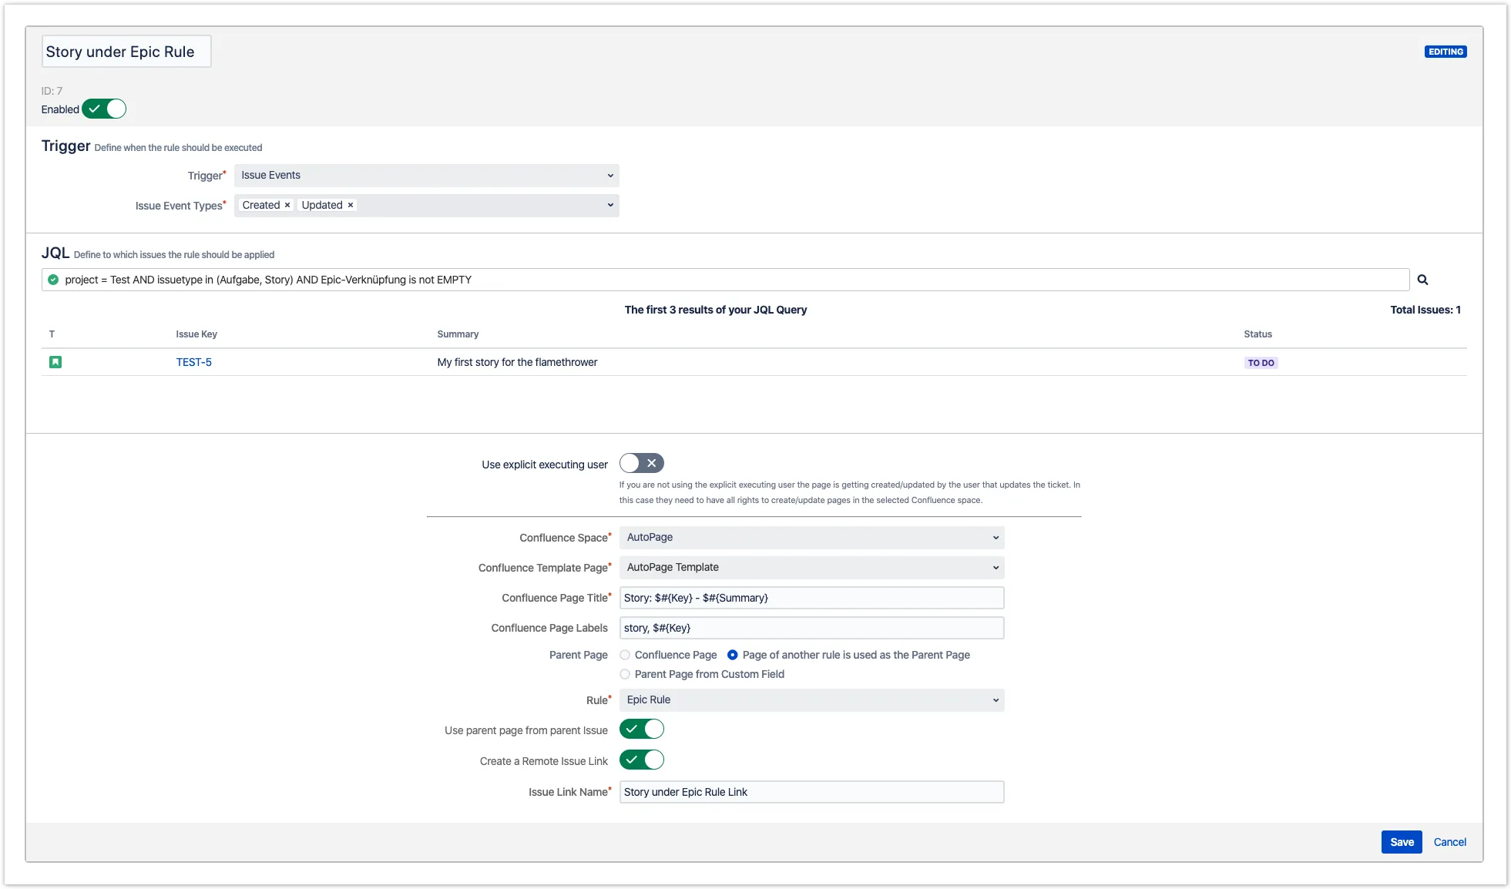Open the Confluence Template Page dropdown
The image size is (1511, 889).
[811, 568]
